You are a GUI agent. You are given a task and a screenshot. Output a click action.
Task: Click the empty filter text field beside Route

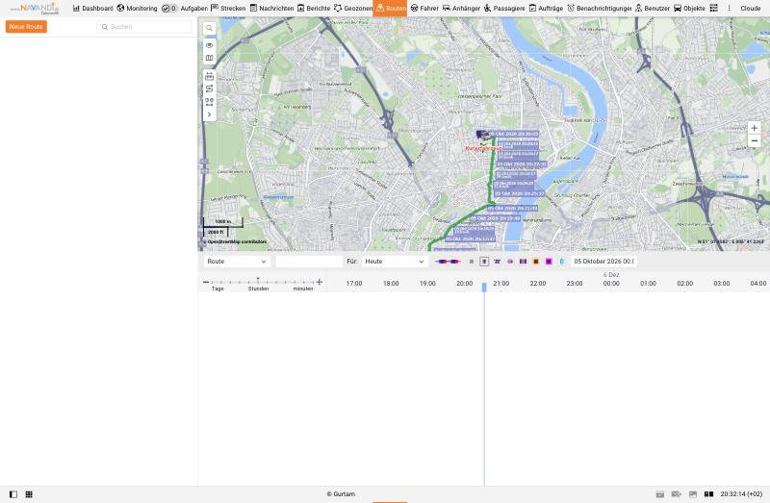coord(309,262)
